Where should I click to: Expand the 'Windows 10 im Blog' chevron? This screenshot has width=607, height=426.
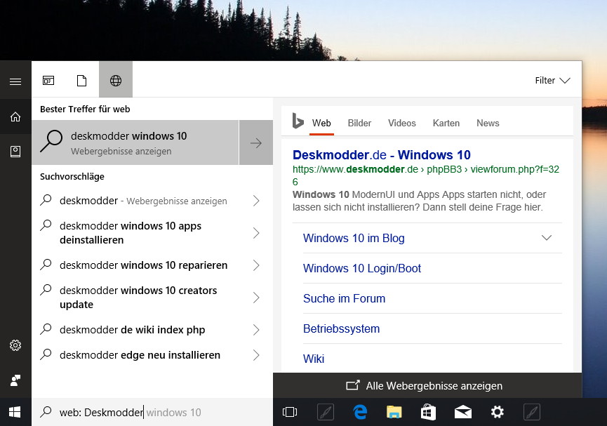547,238
